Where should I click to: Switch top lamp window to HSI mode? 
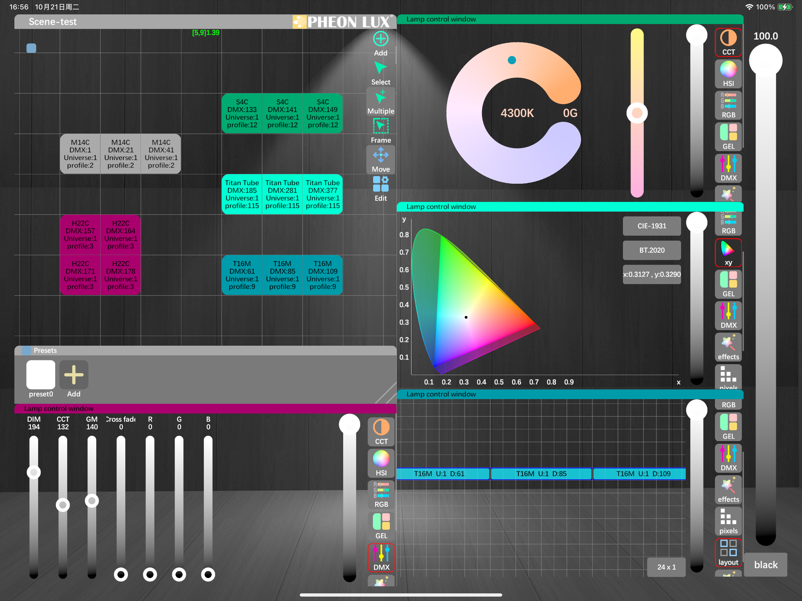coord(728,74)
